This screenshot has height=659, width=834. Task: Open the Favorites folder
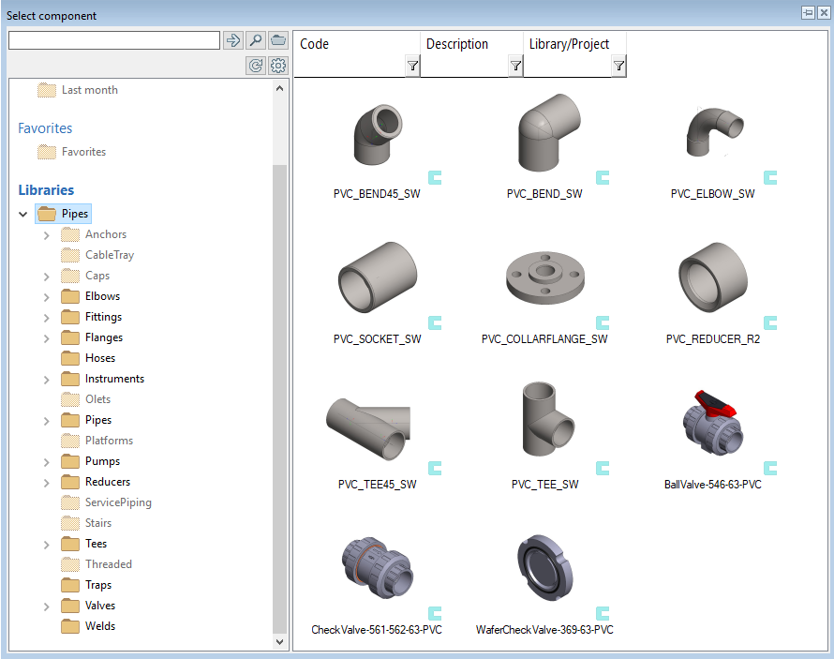click(x=83, y=152)
